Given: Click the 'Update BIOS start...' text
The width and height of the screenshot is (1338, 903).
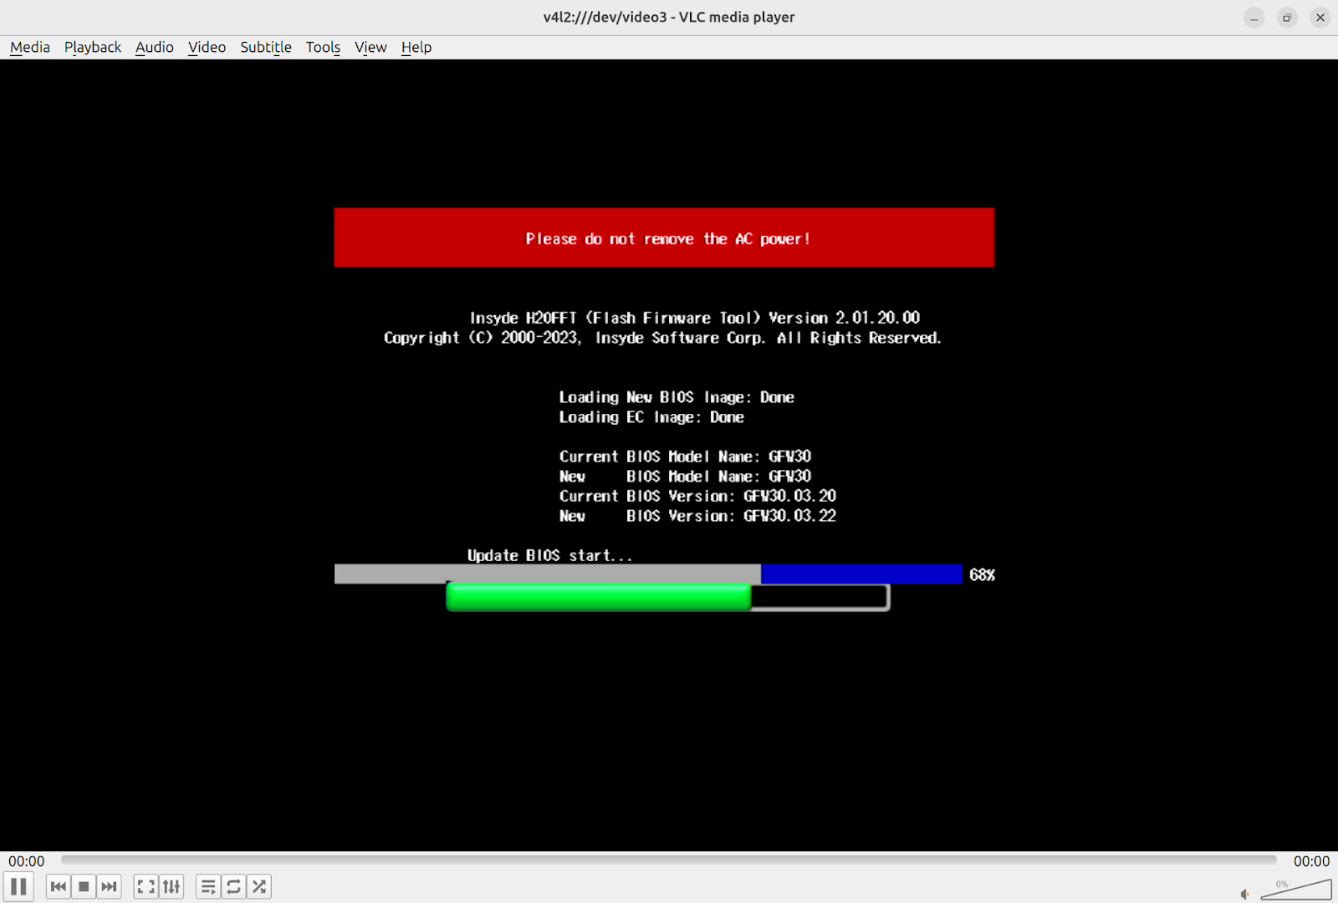Looking at the screenshot, I should click(549, 555).
